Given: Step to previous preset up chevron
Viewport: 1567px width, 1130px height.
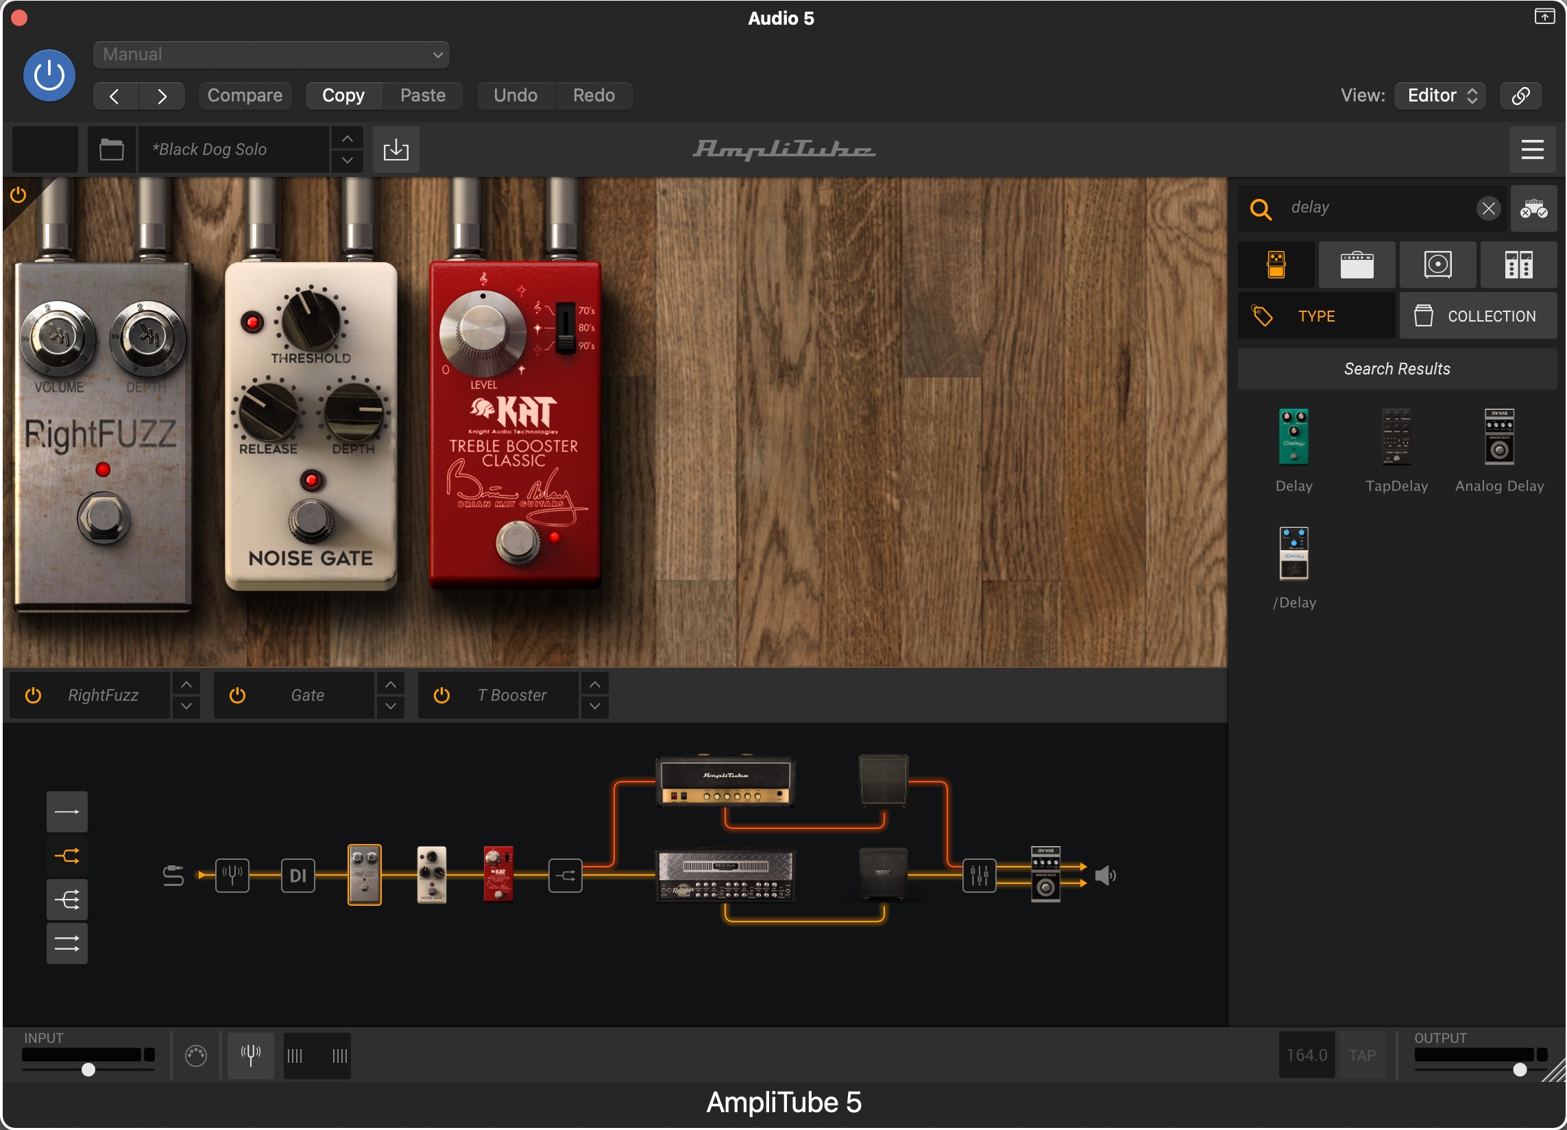Looking at the screenshot, I should point(348,139).
